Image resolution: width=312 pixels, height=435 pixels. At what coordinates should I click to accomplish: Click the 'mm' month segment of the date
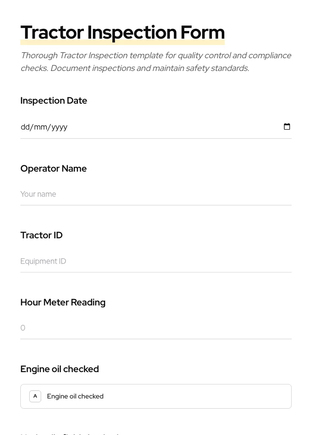click(x=40, y=127)
